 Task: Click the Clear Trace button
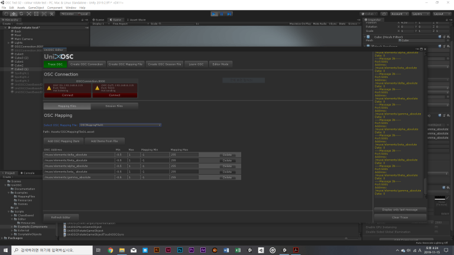click(x=400, y=217)
